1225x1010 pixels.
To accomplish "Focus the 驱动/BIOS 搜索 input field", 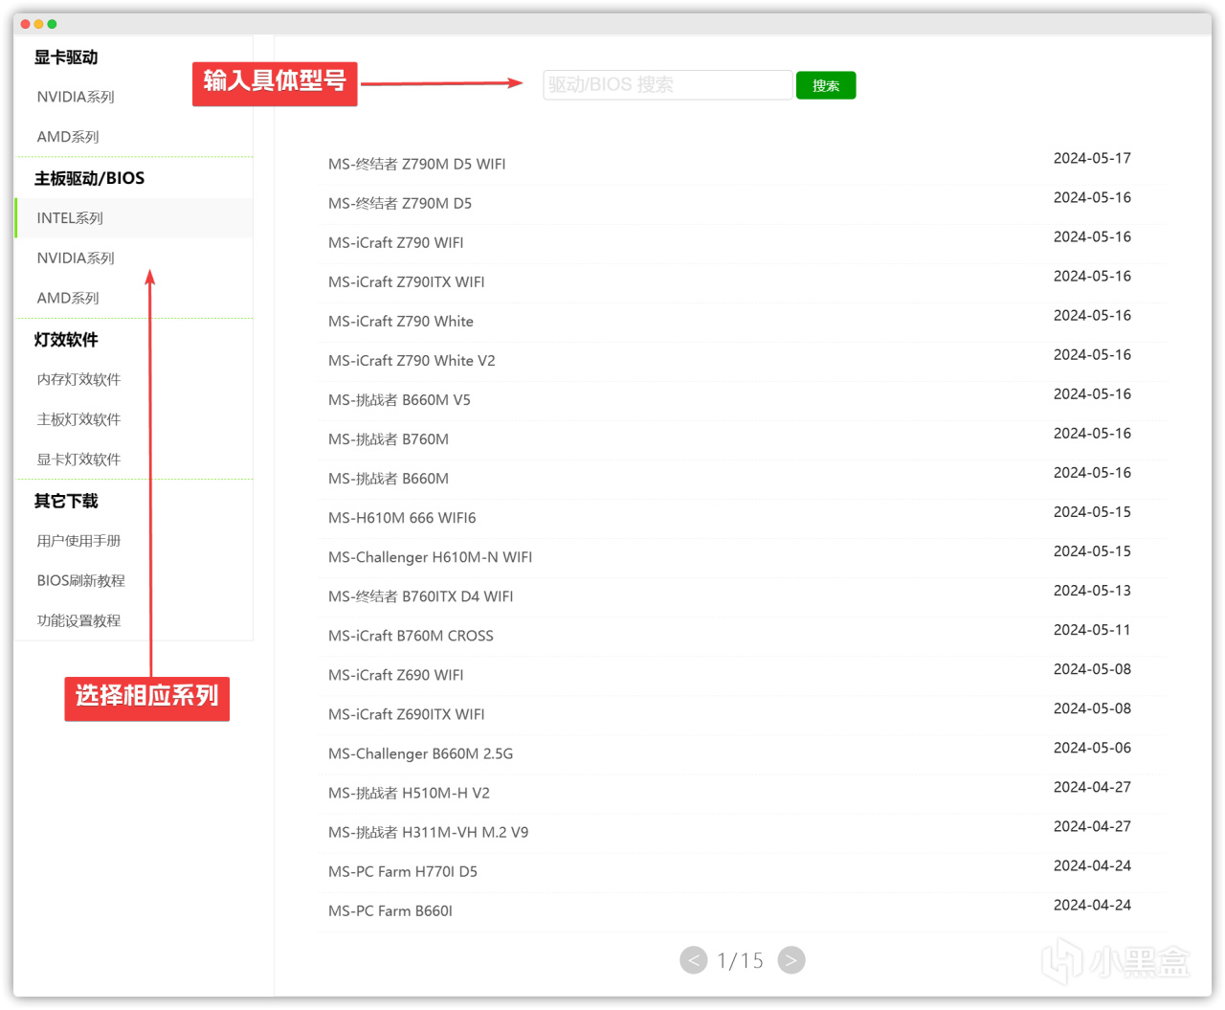I will [668, 85].
